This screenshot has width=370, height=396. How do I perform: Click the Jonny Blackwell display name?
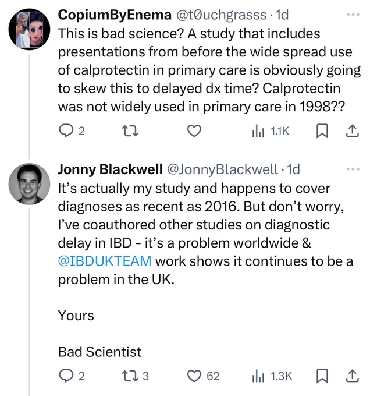pos(110,169)
